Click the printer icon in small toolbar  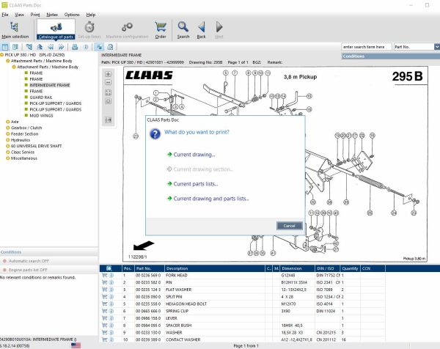pos(75,47)
